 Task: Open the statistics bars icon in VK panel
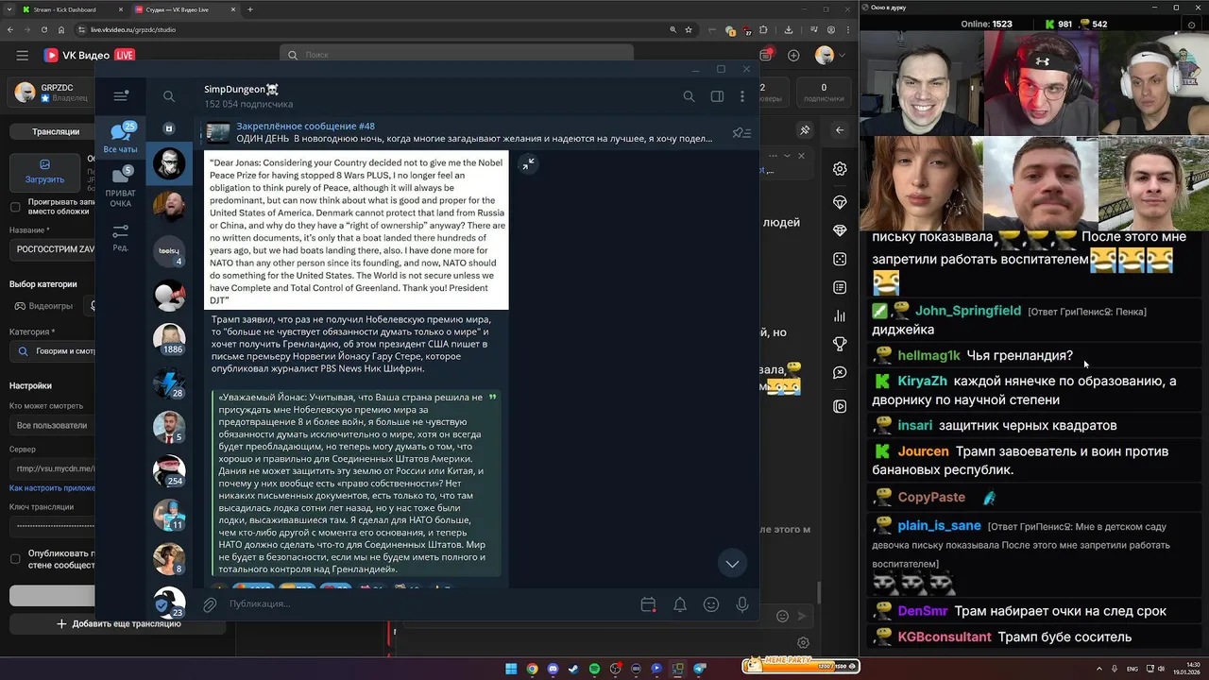click(x=840, y=316)
